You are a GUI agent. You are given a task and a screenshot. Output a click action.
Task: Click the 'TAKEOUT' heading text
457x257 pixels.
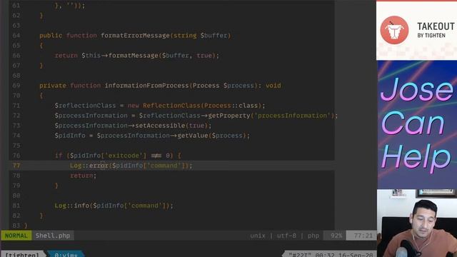click(x=436, y=26)
